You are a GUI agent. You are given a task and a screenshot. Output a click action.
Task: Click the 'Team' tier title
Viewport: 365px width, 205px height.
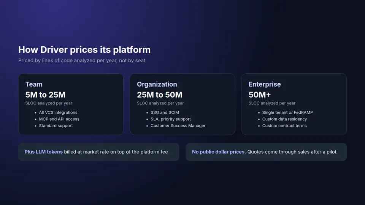34,84
